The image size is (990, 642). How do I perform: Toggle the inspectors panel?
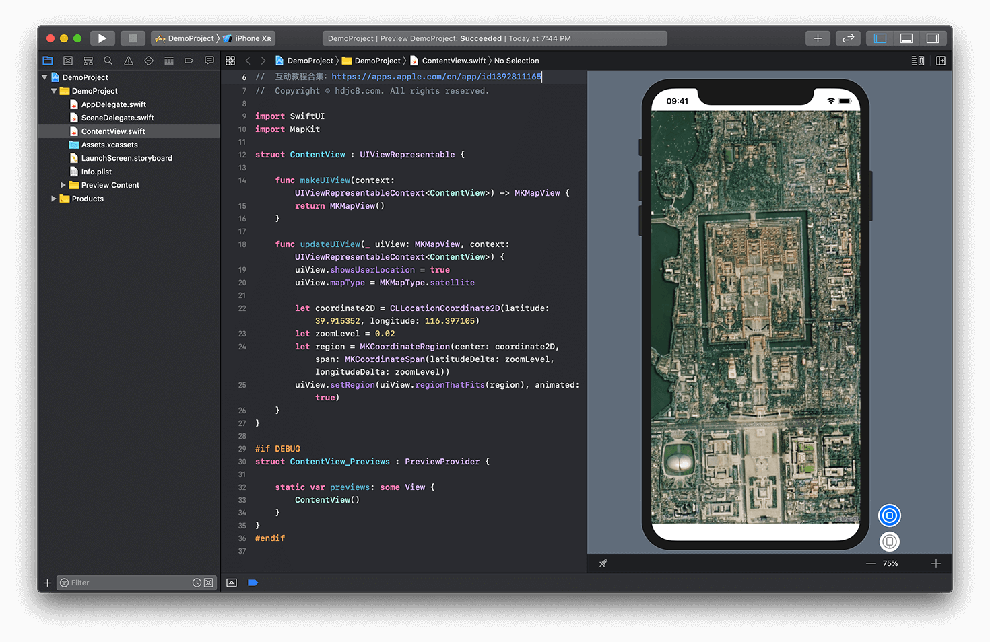pos(933,38)
